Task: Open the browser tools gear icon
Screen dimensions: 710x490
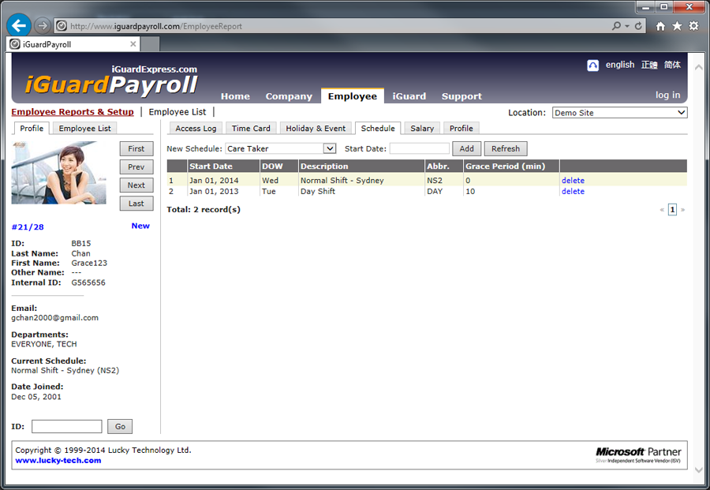Action: click(693, 26)
